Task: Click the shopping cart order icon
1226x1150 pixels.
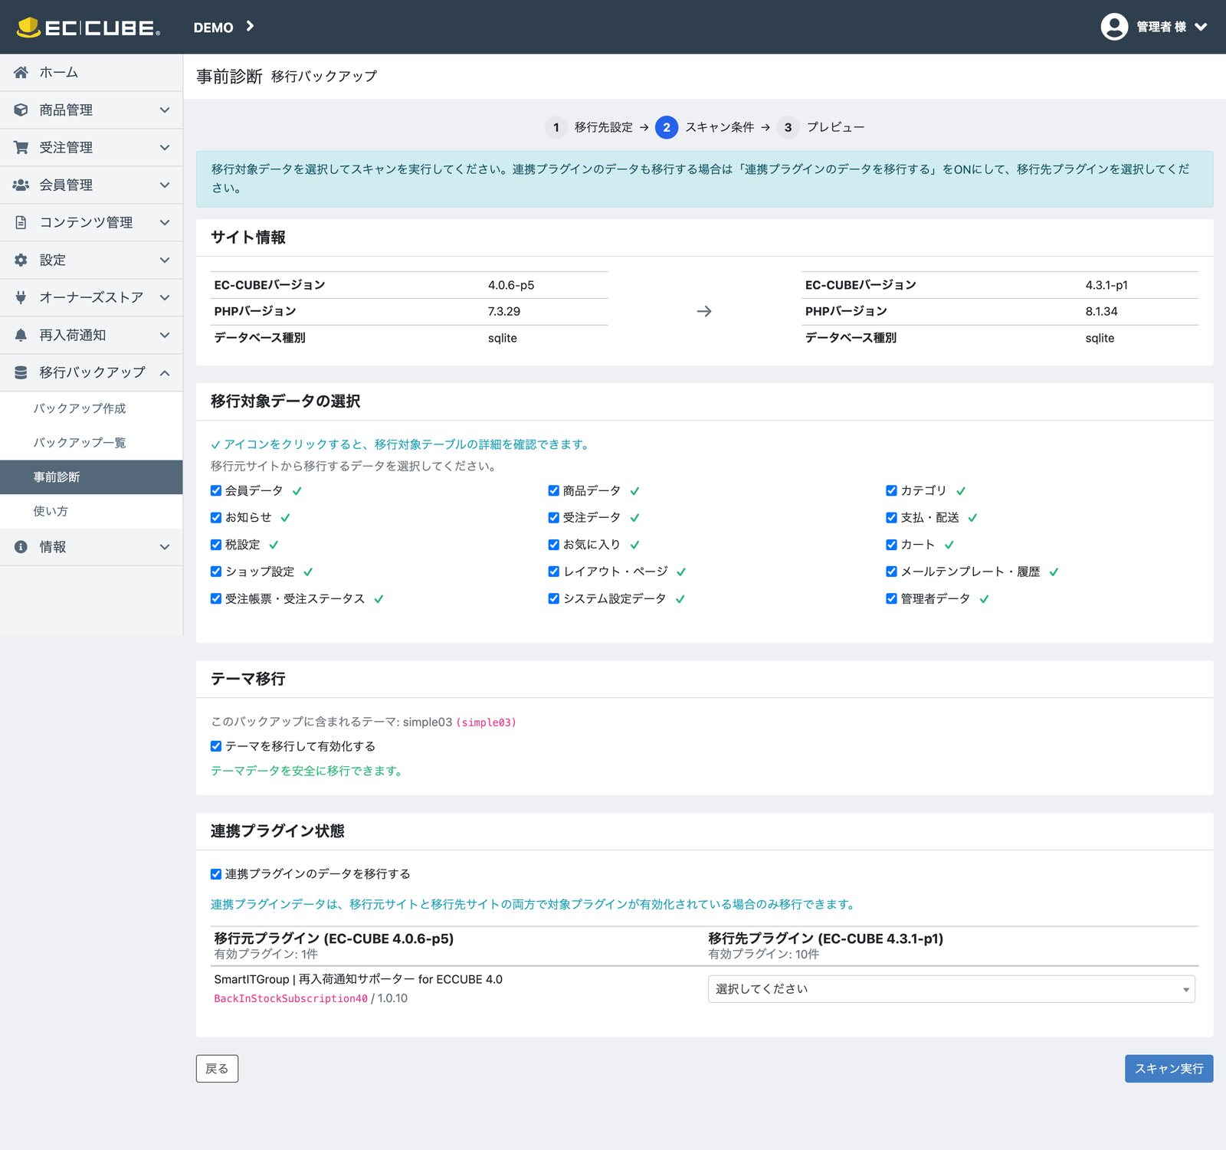Action: pyautogui.click(x=21, y=147)
